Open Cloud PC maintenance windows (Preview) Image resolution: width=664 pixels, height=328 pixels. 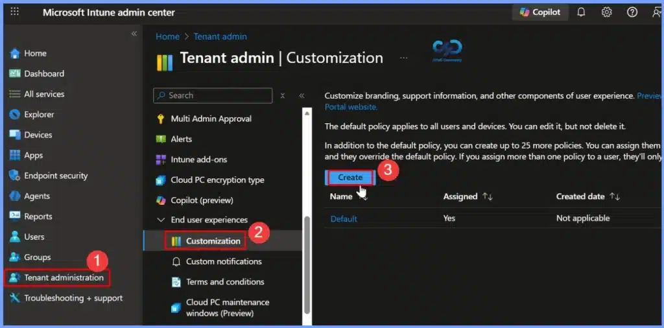click(x=228, y=308)
